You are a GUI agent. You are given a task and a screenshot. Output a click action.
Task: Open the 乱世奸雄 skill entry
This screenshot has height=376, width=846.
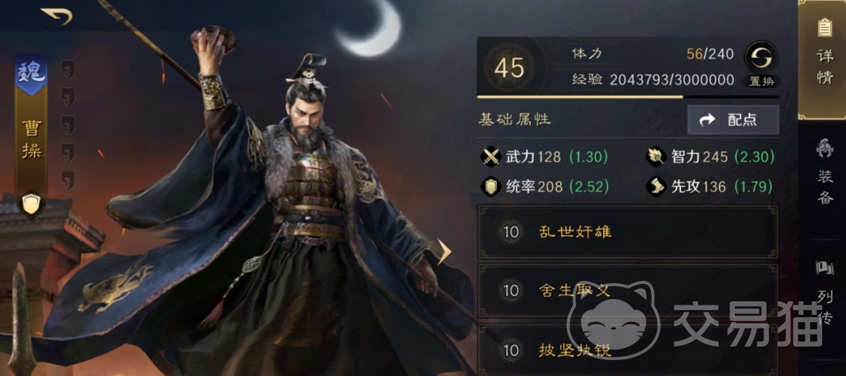[x=628, y=232]
